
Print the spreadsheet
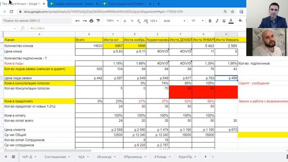[91, 21]
